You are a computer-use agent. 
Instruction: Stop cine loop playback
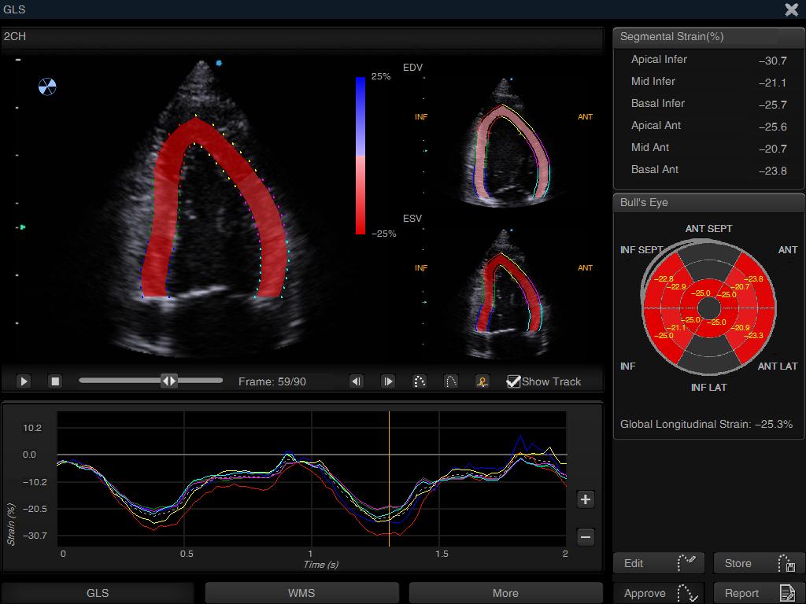click(55, 381)
